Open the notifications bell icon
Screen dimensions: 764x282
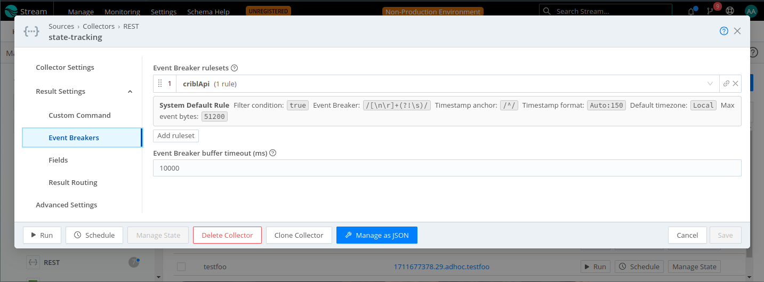(x=692, y=11)
